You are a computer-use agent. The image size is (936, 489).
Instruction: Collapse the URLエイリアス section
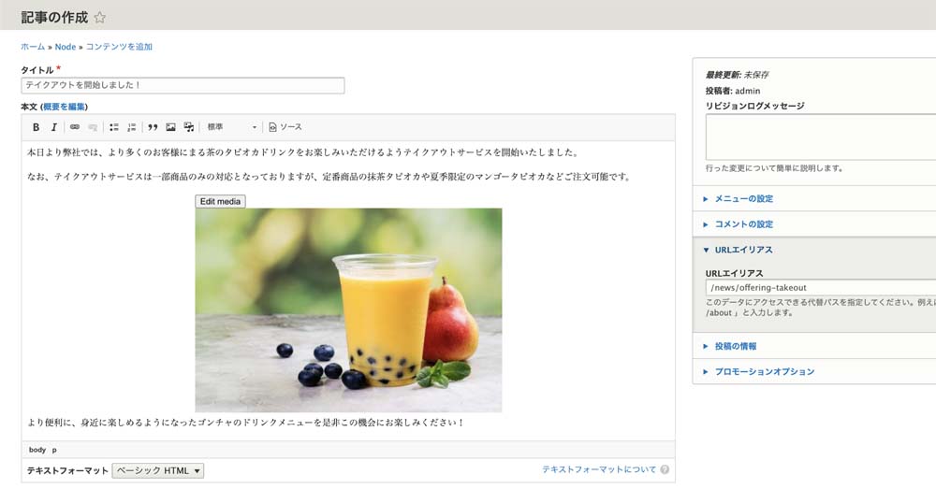pyautogui.click(x=744, y=250)
